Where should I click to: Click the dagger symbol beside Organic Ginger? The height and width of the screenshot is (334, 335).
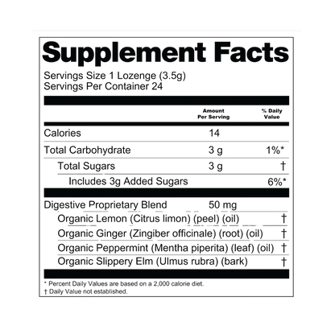pos(283,233)
